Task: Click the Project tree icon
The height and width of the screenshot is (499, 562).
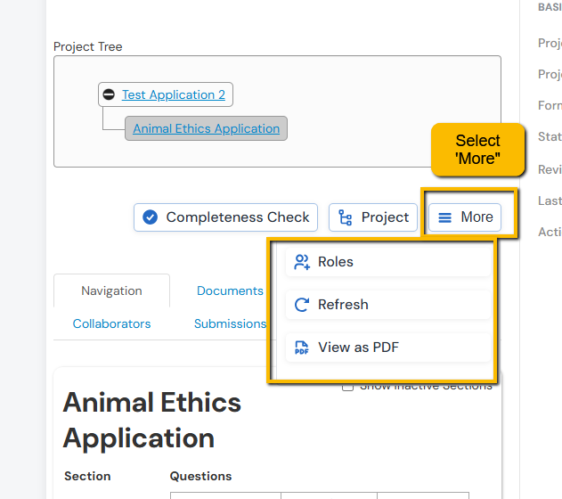Action: [346, 217]
